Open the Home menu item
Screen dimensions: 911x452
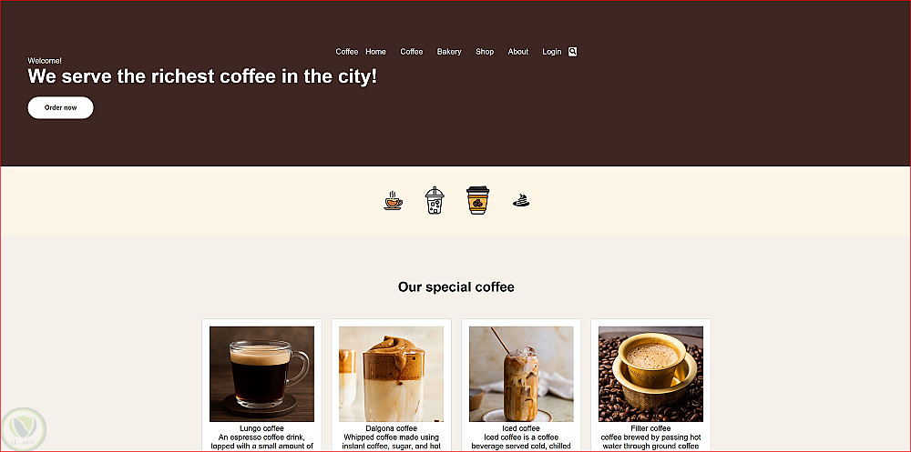pyautogui.click(x=375, y=52)
